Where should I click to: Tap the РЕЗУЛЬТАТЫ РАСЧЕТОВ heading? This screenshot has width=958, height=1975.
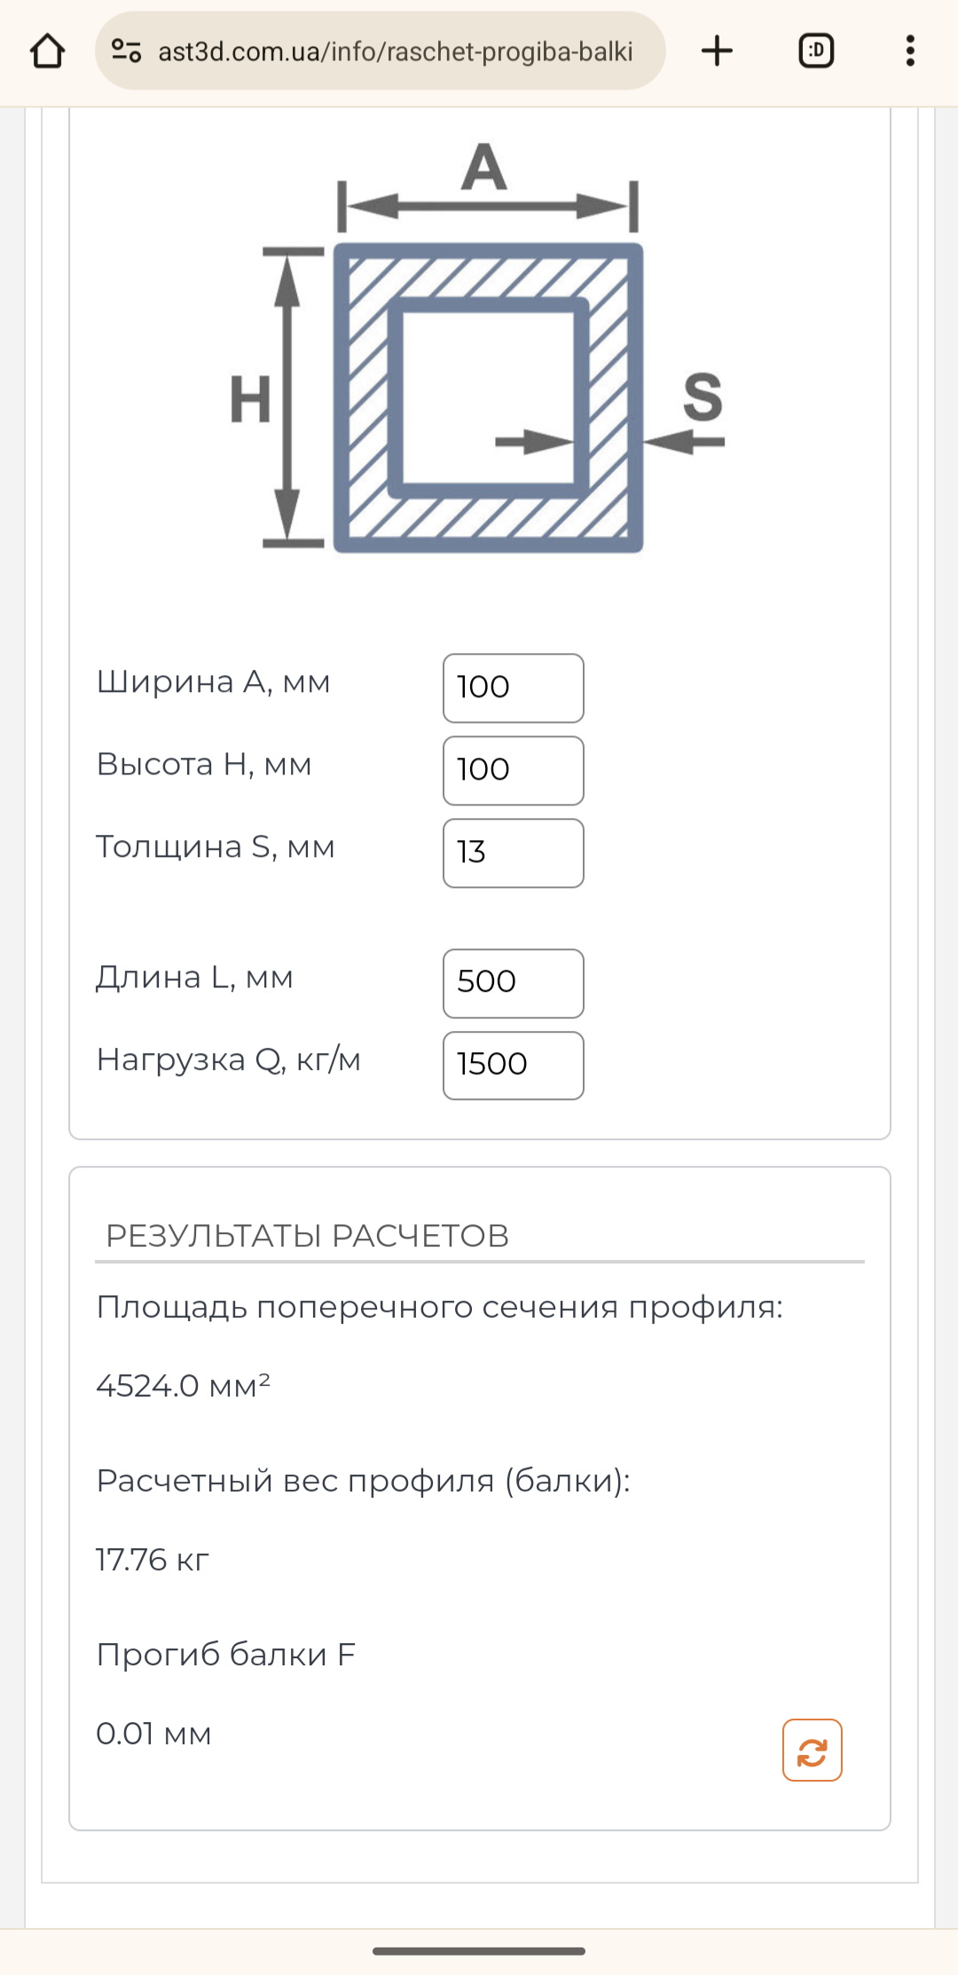pyautogui.click(x=307, y=1236)
